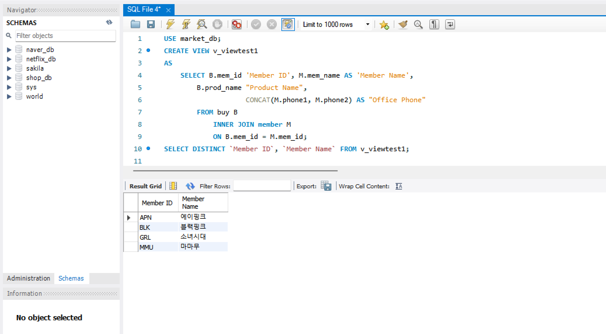This screenshot has width=606, height=334.
Task: Execute current statement with the lightning cursor icon
Action: [186, 24]
